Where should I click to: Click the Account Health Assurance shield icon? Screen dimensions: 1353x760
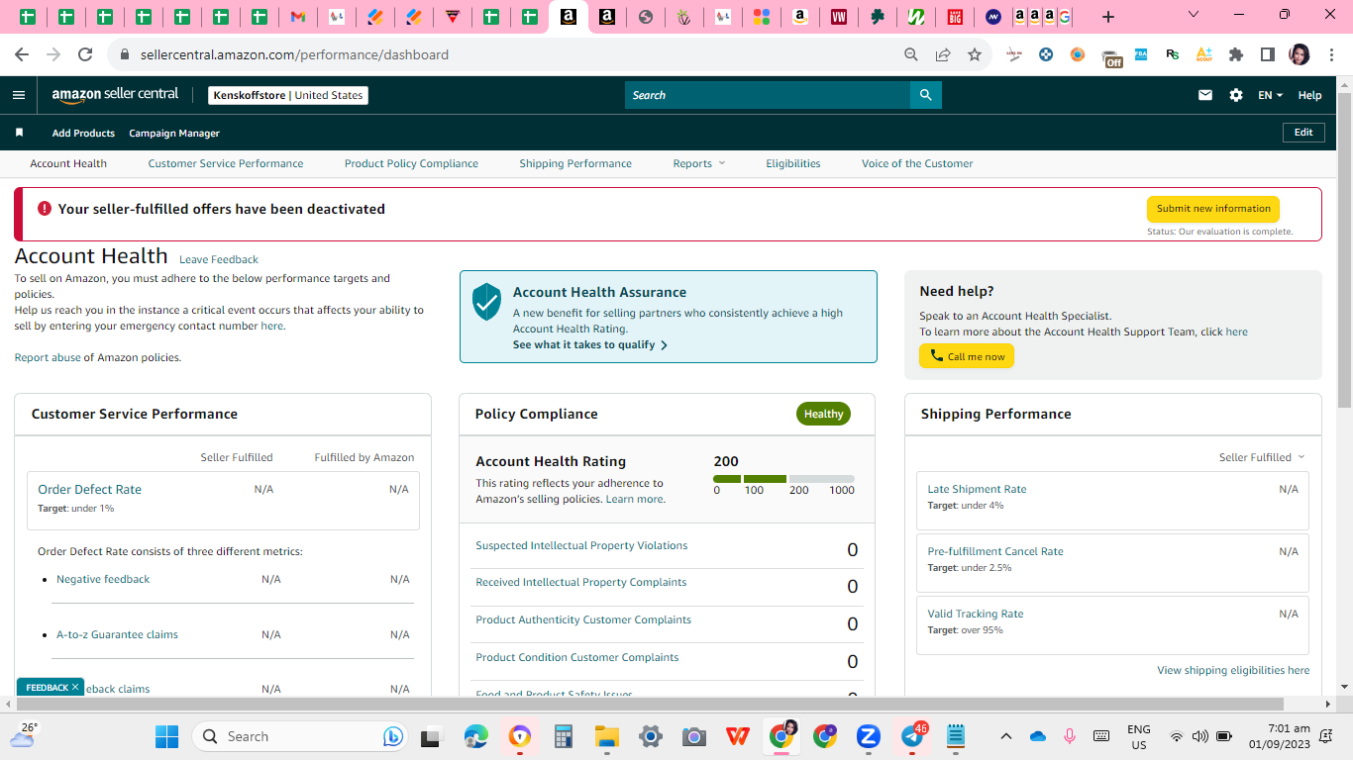(486, 301)
